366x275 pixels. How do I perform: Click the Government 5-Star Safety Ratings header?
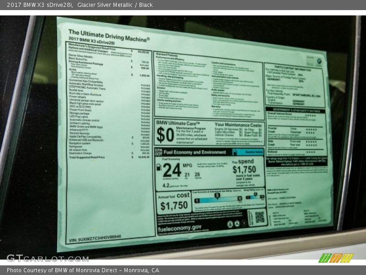click(x=296, y=110)
